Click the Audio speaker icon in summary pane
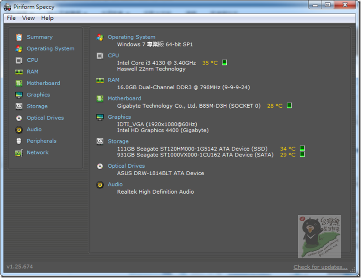The image size is (361, 278). coord(100,185)
